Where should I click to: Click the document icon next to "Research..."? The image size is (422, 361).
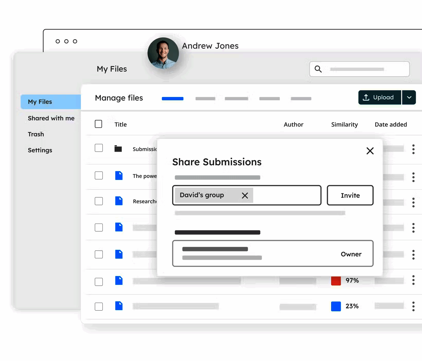point(119,201)
